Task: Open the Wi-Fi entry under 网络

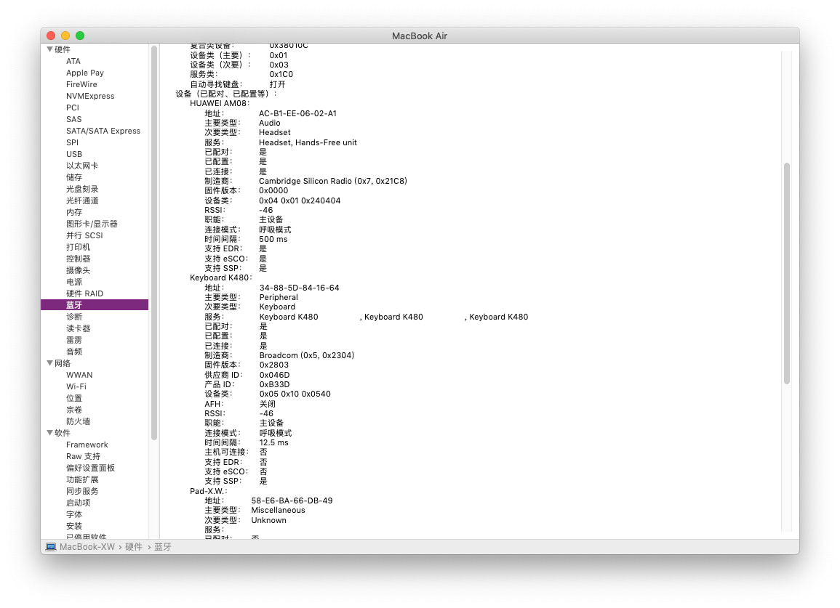Action: [76, 386]
